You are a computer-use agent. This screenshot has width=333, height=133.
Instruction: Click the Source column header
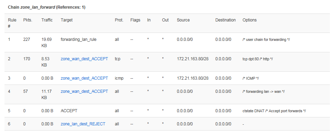[183, 20]
